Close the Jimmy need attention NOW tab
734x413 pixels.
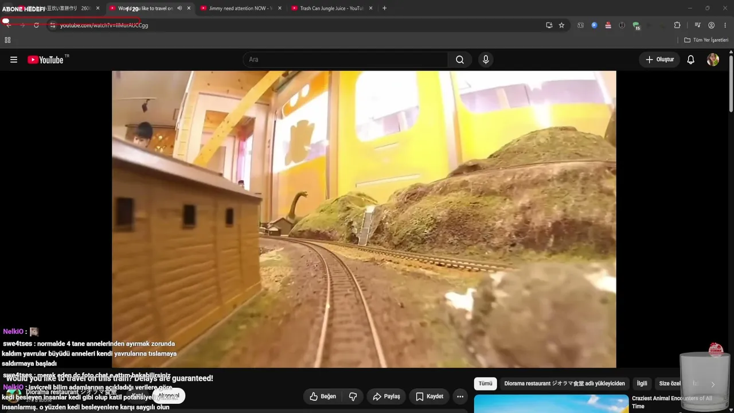(280, 9)
